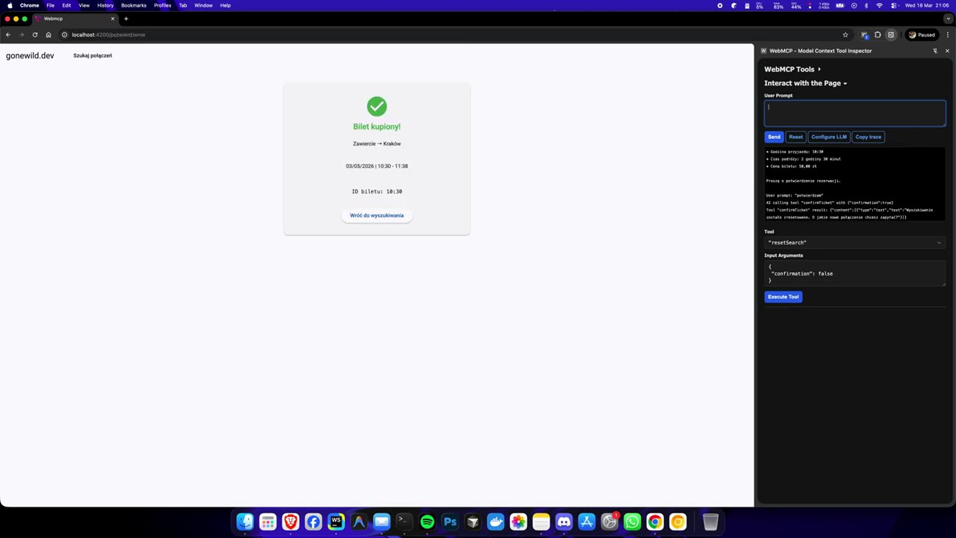Screen dimensions: 956x538
Task: Open the Chrome extensions puzzle icon
Action: pyautogui.click(x=878, y=34)
